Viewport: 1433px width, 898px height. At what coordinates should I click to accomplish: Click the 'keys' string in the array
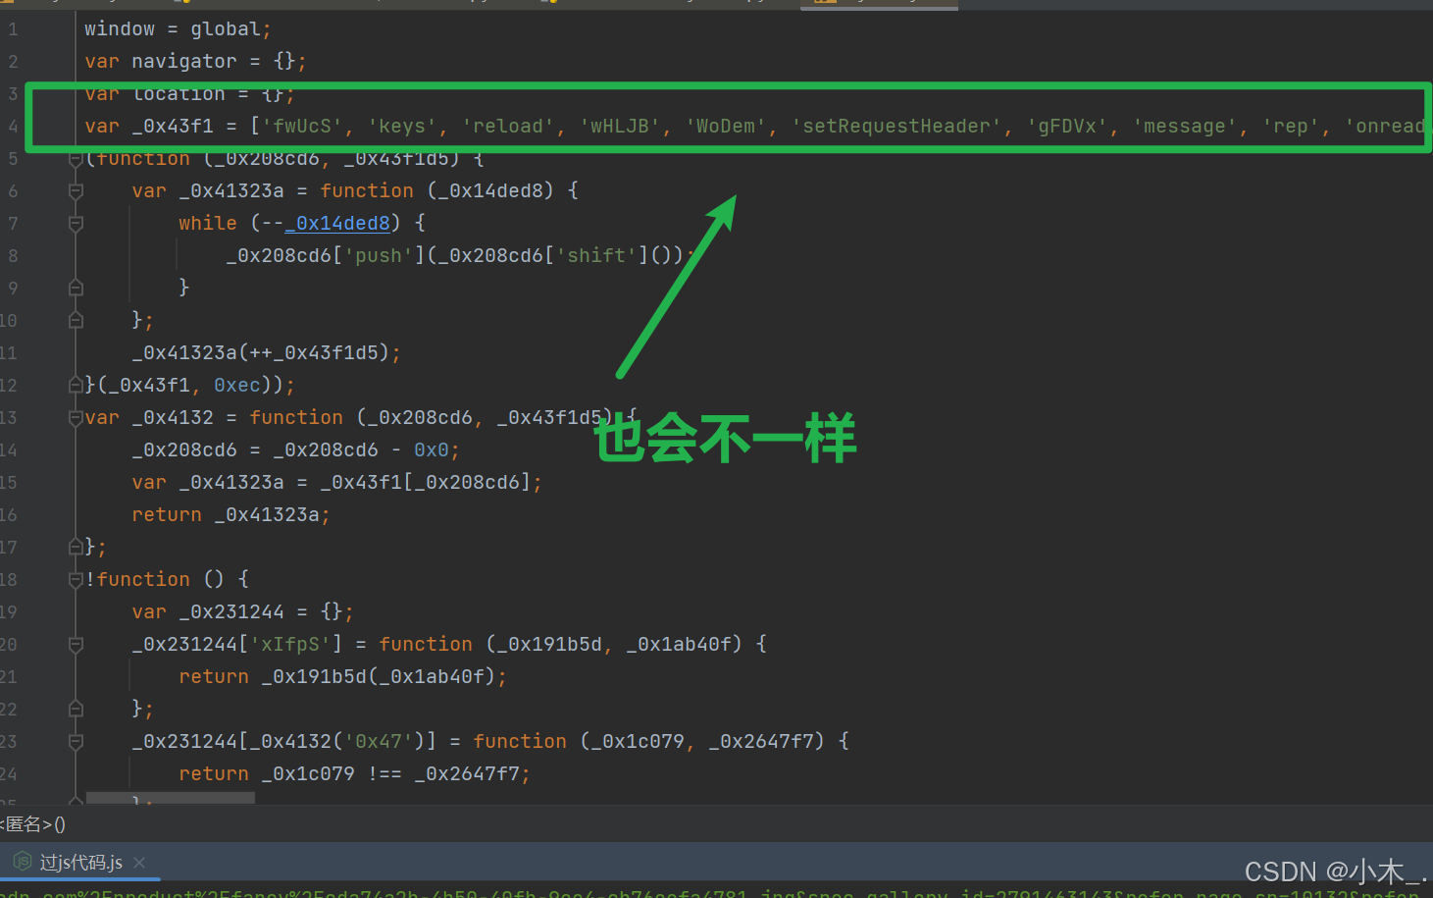point(402,127)
